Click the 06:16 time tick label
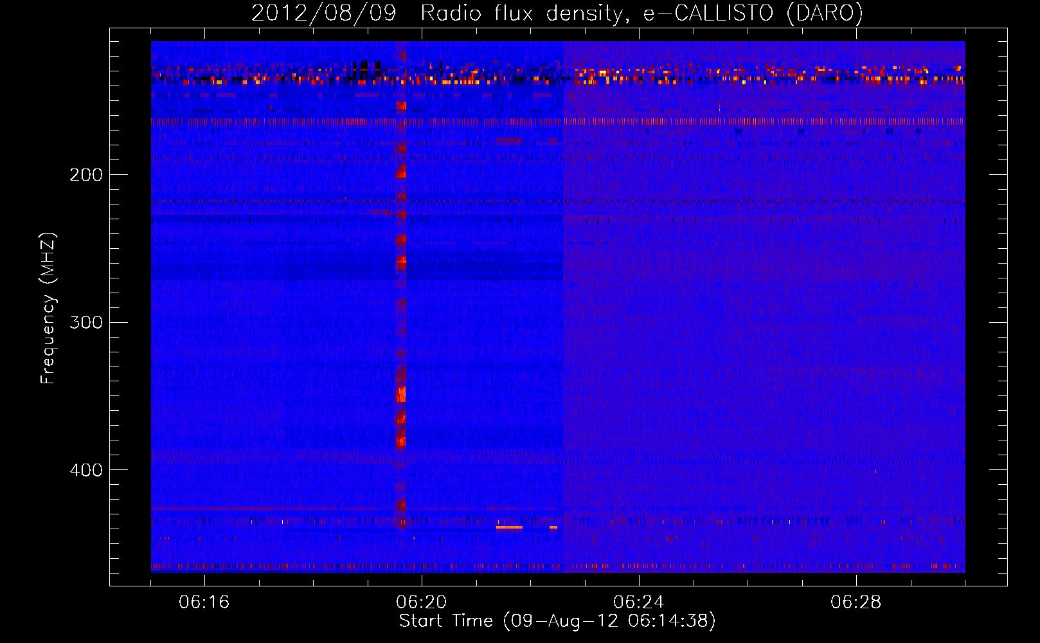Screen dimensions: 1040x643 pyautogui.click(x=204, y=602)
